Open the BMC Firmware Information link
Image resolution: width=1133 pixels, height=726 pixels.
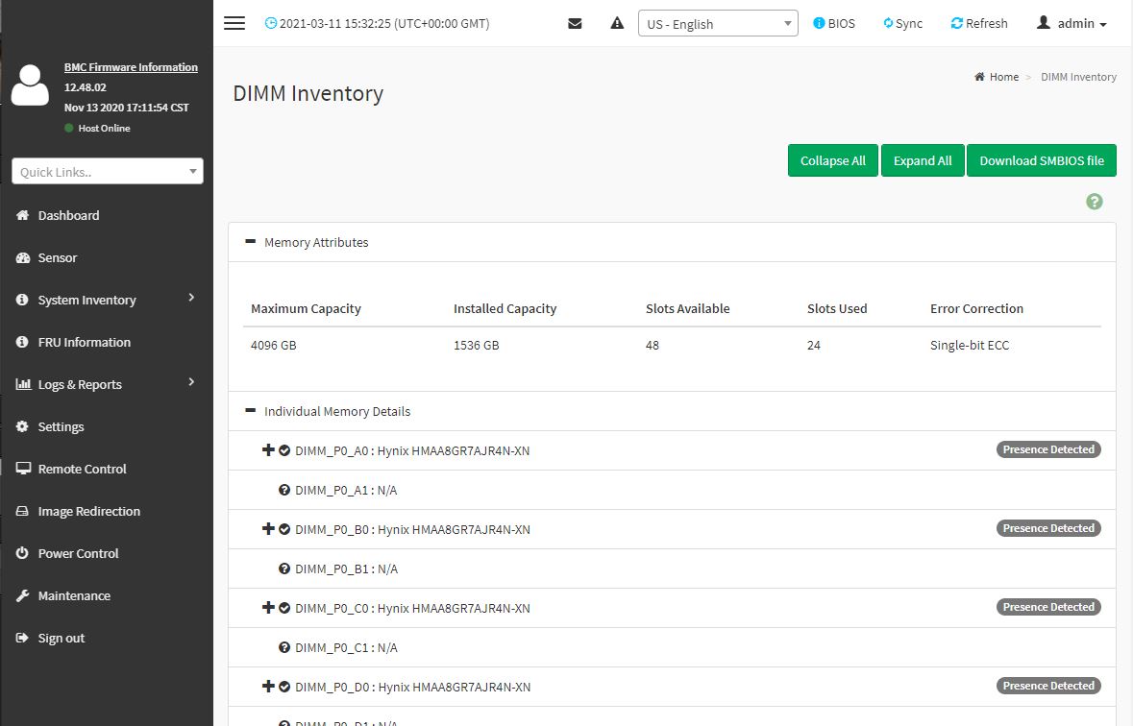pos(131,67)
